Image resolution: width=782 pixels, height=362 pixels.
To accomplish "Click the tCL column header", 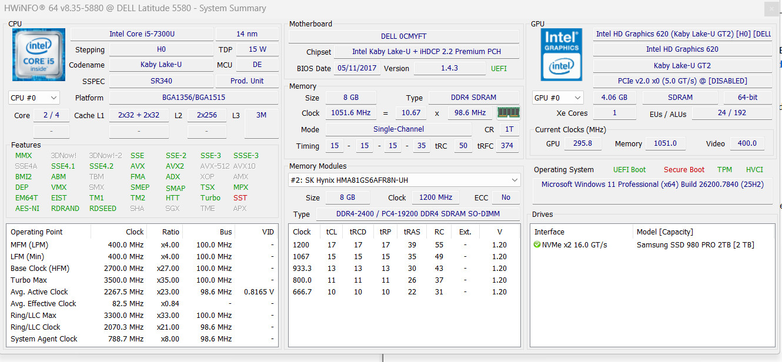I will click(x=332, y=232).
